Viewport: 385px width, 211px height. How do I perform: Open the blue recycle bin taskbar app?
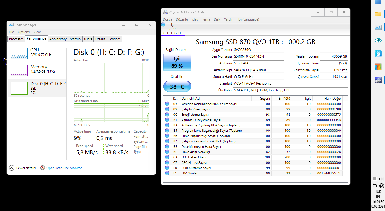point(378,54)
